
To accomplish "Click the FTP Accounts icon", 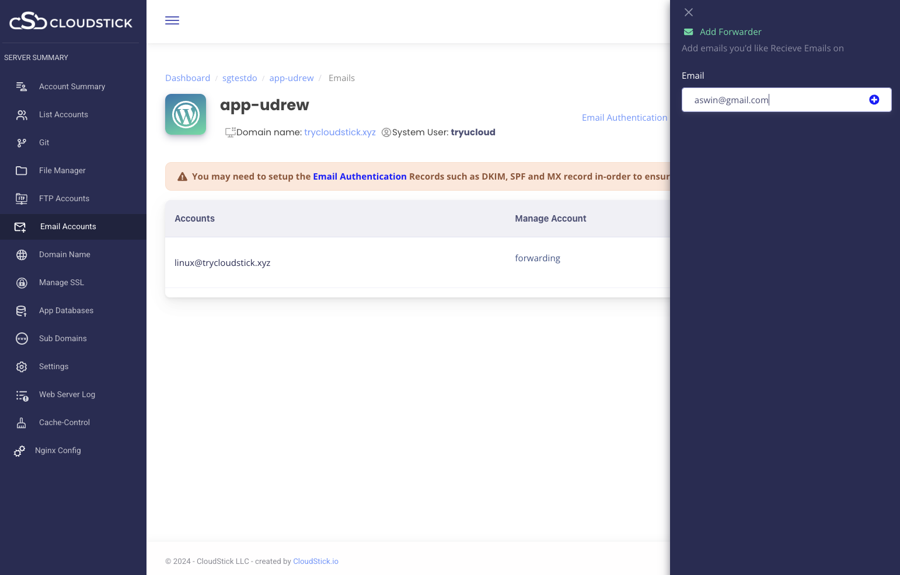I will tap(22, 199).
